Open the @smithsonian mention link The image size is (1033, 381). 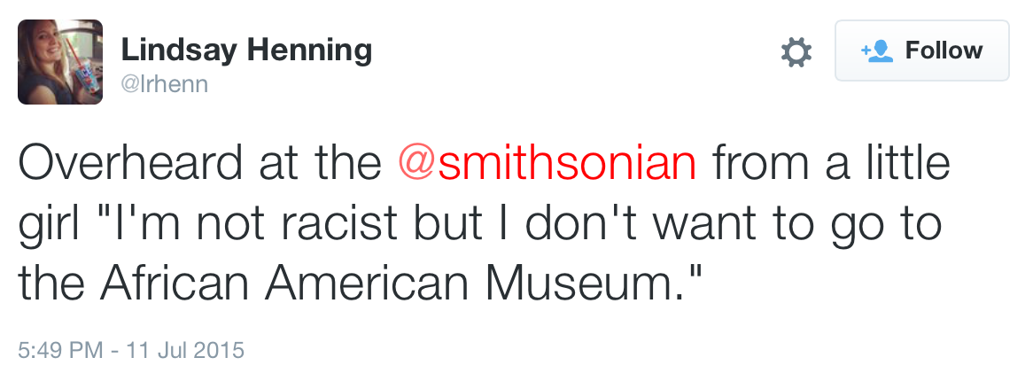point(548,162)
